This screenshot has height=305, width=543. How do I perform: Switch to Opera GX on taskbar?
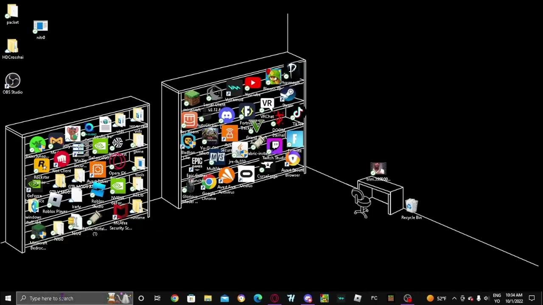(274, 298)
